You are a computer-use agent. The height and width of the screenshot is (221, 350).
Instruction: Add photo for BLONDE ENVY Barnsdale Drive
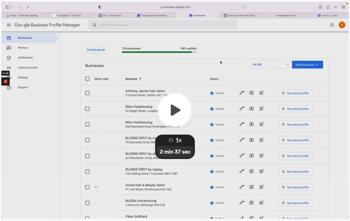point(252,140)
